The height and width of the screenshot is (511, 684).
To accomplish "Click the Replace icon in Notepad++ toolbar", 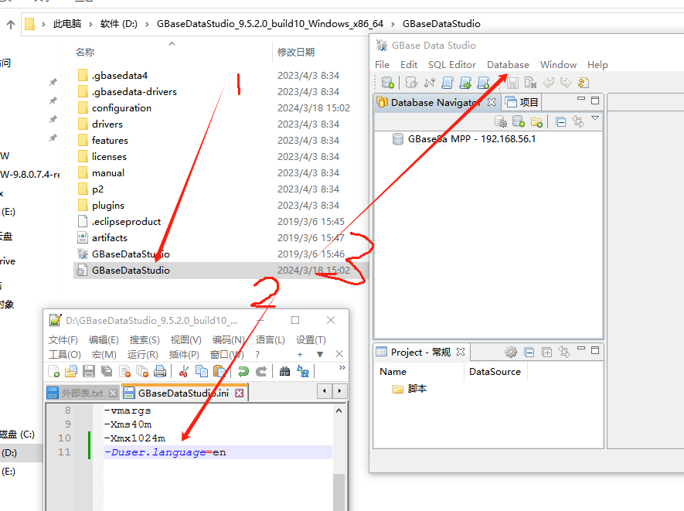I will coord(303,371).
